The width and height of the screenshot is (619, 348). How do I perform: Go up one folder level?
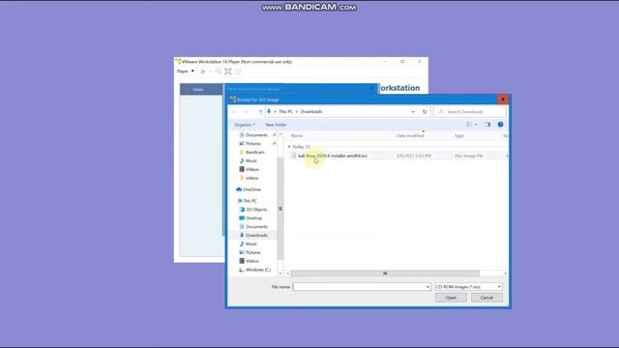(x=260, y=112)
